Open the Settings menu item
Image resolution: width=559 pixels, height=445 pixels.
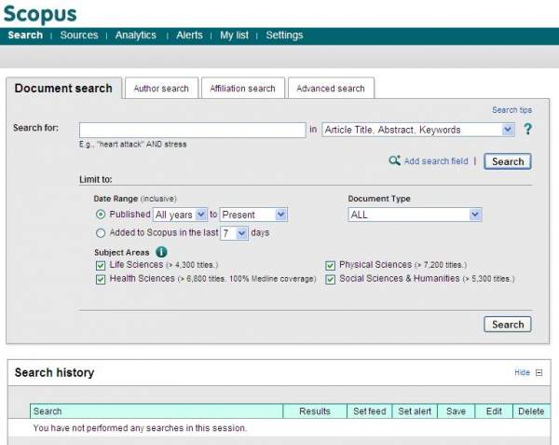[x=284, y=35]
